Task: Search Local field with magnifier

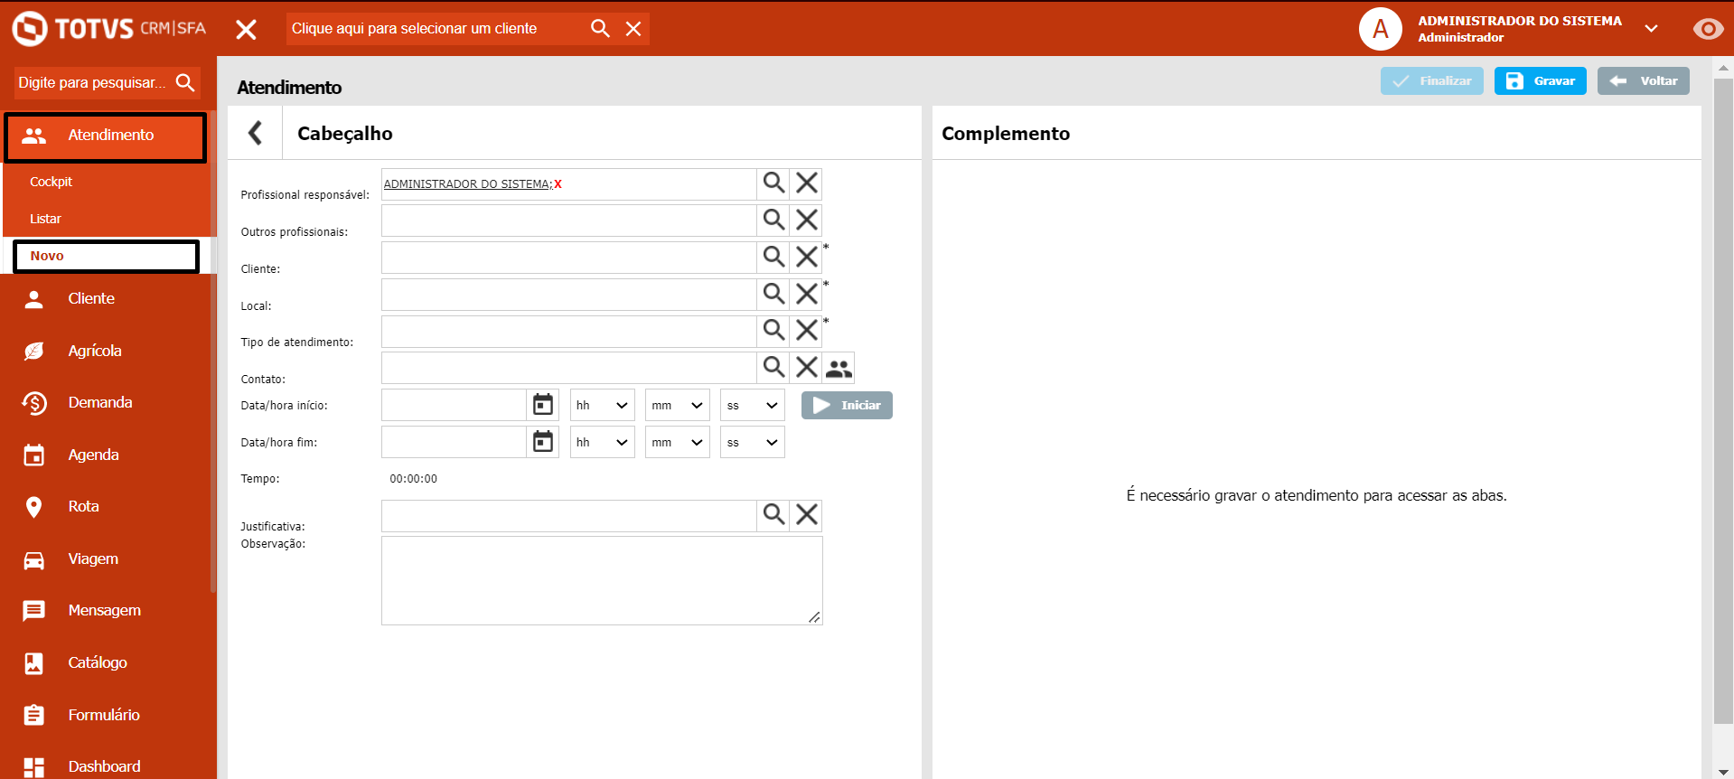Action: (x=773, y=294)
